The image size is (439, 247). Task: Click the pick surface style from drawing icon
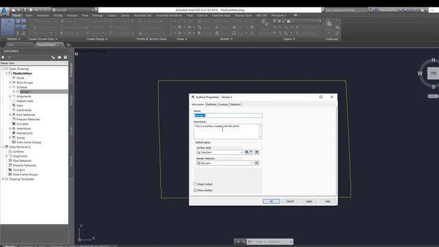257,152
